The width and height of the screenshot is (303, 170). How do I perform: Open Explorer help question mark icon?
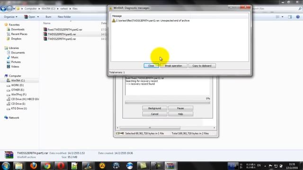298,17
